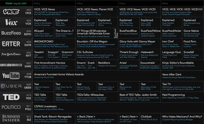
Task: Open The Dress Is...? program
Action: pos(65,33)
